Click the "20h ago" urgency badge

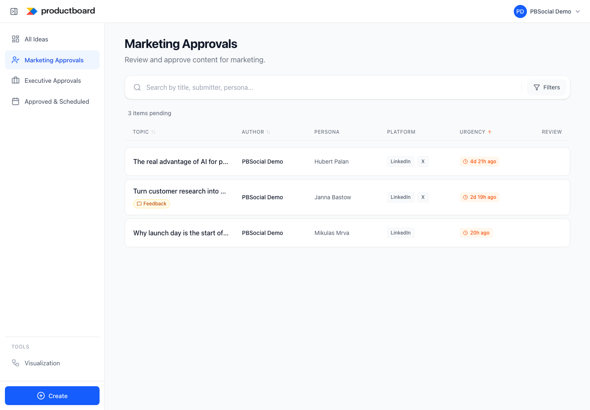(476, 233)
